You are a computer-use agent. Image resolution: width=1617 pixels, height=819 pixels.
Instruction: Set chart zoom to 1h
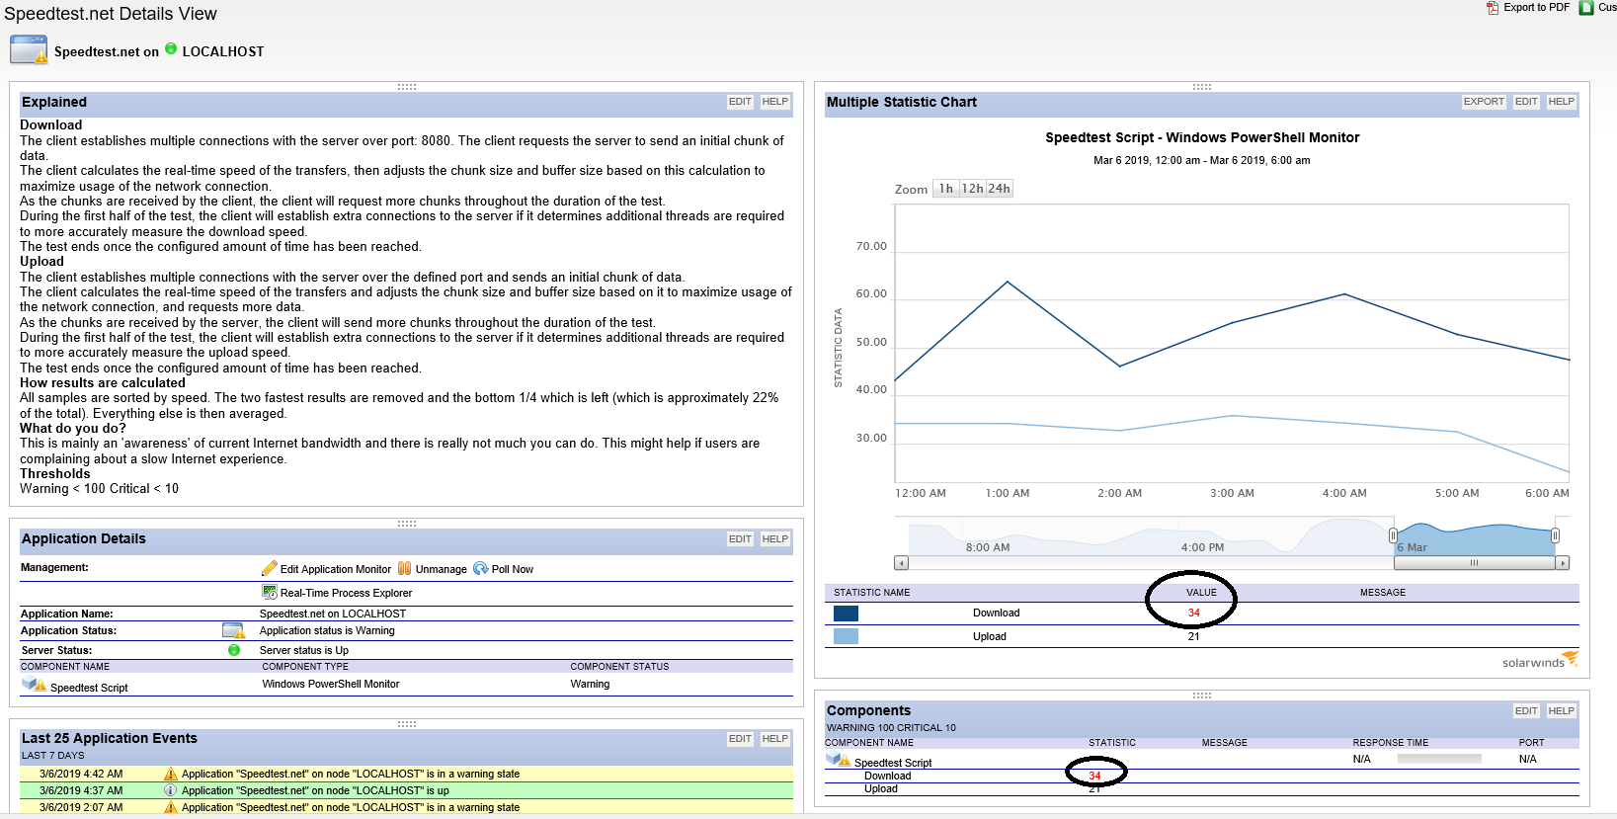coord(946,189)
